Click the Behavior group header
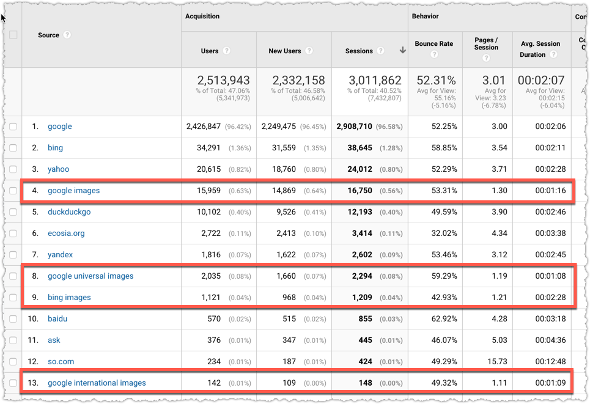Viewport: 590px width, 404px height. (425, 16)
